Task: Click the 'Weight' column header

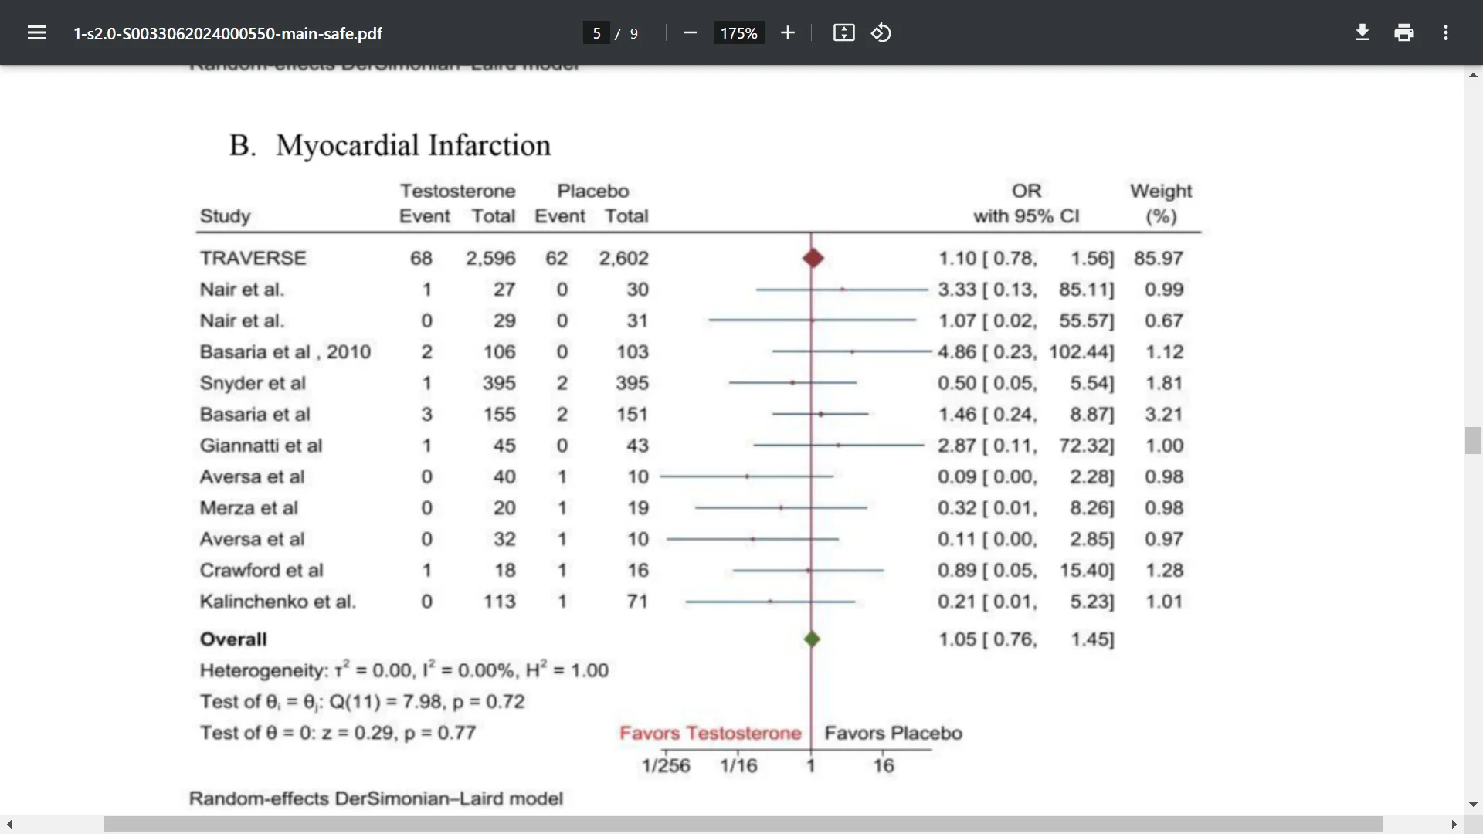Action: pos(1161,191)
